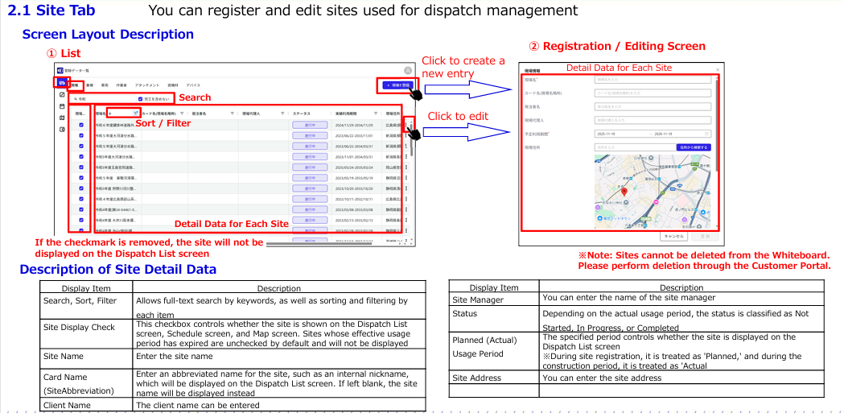Click the キャンセル button in the edit dialog
844x413 pixels.
click(673, 237)
